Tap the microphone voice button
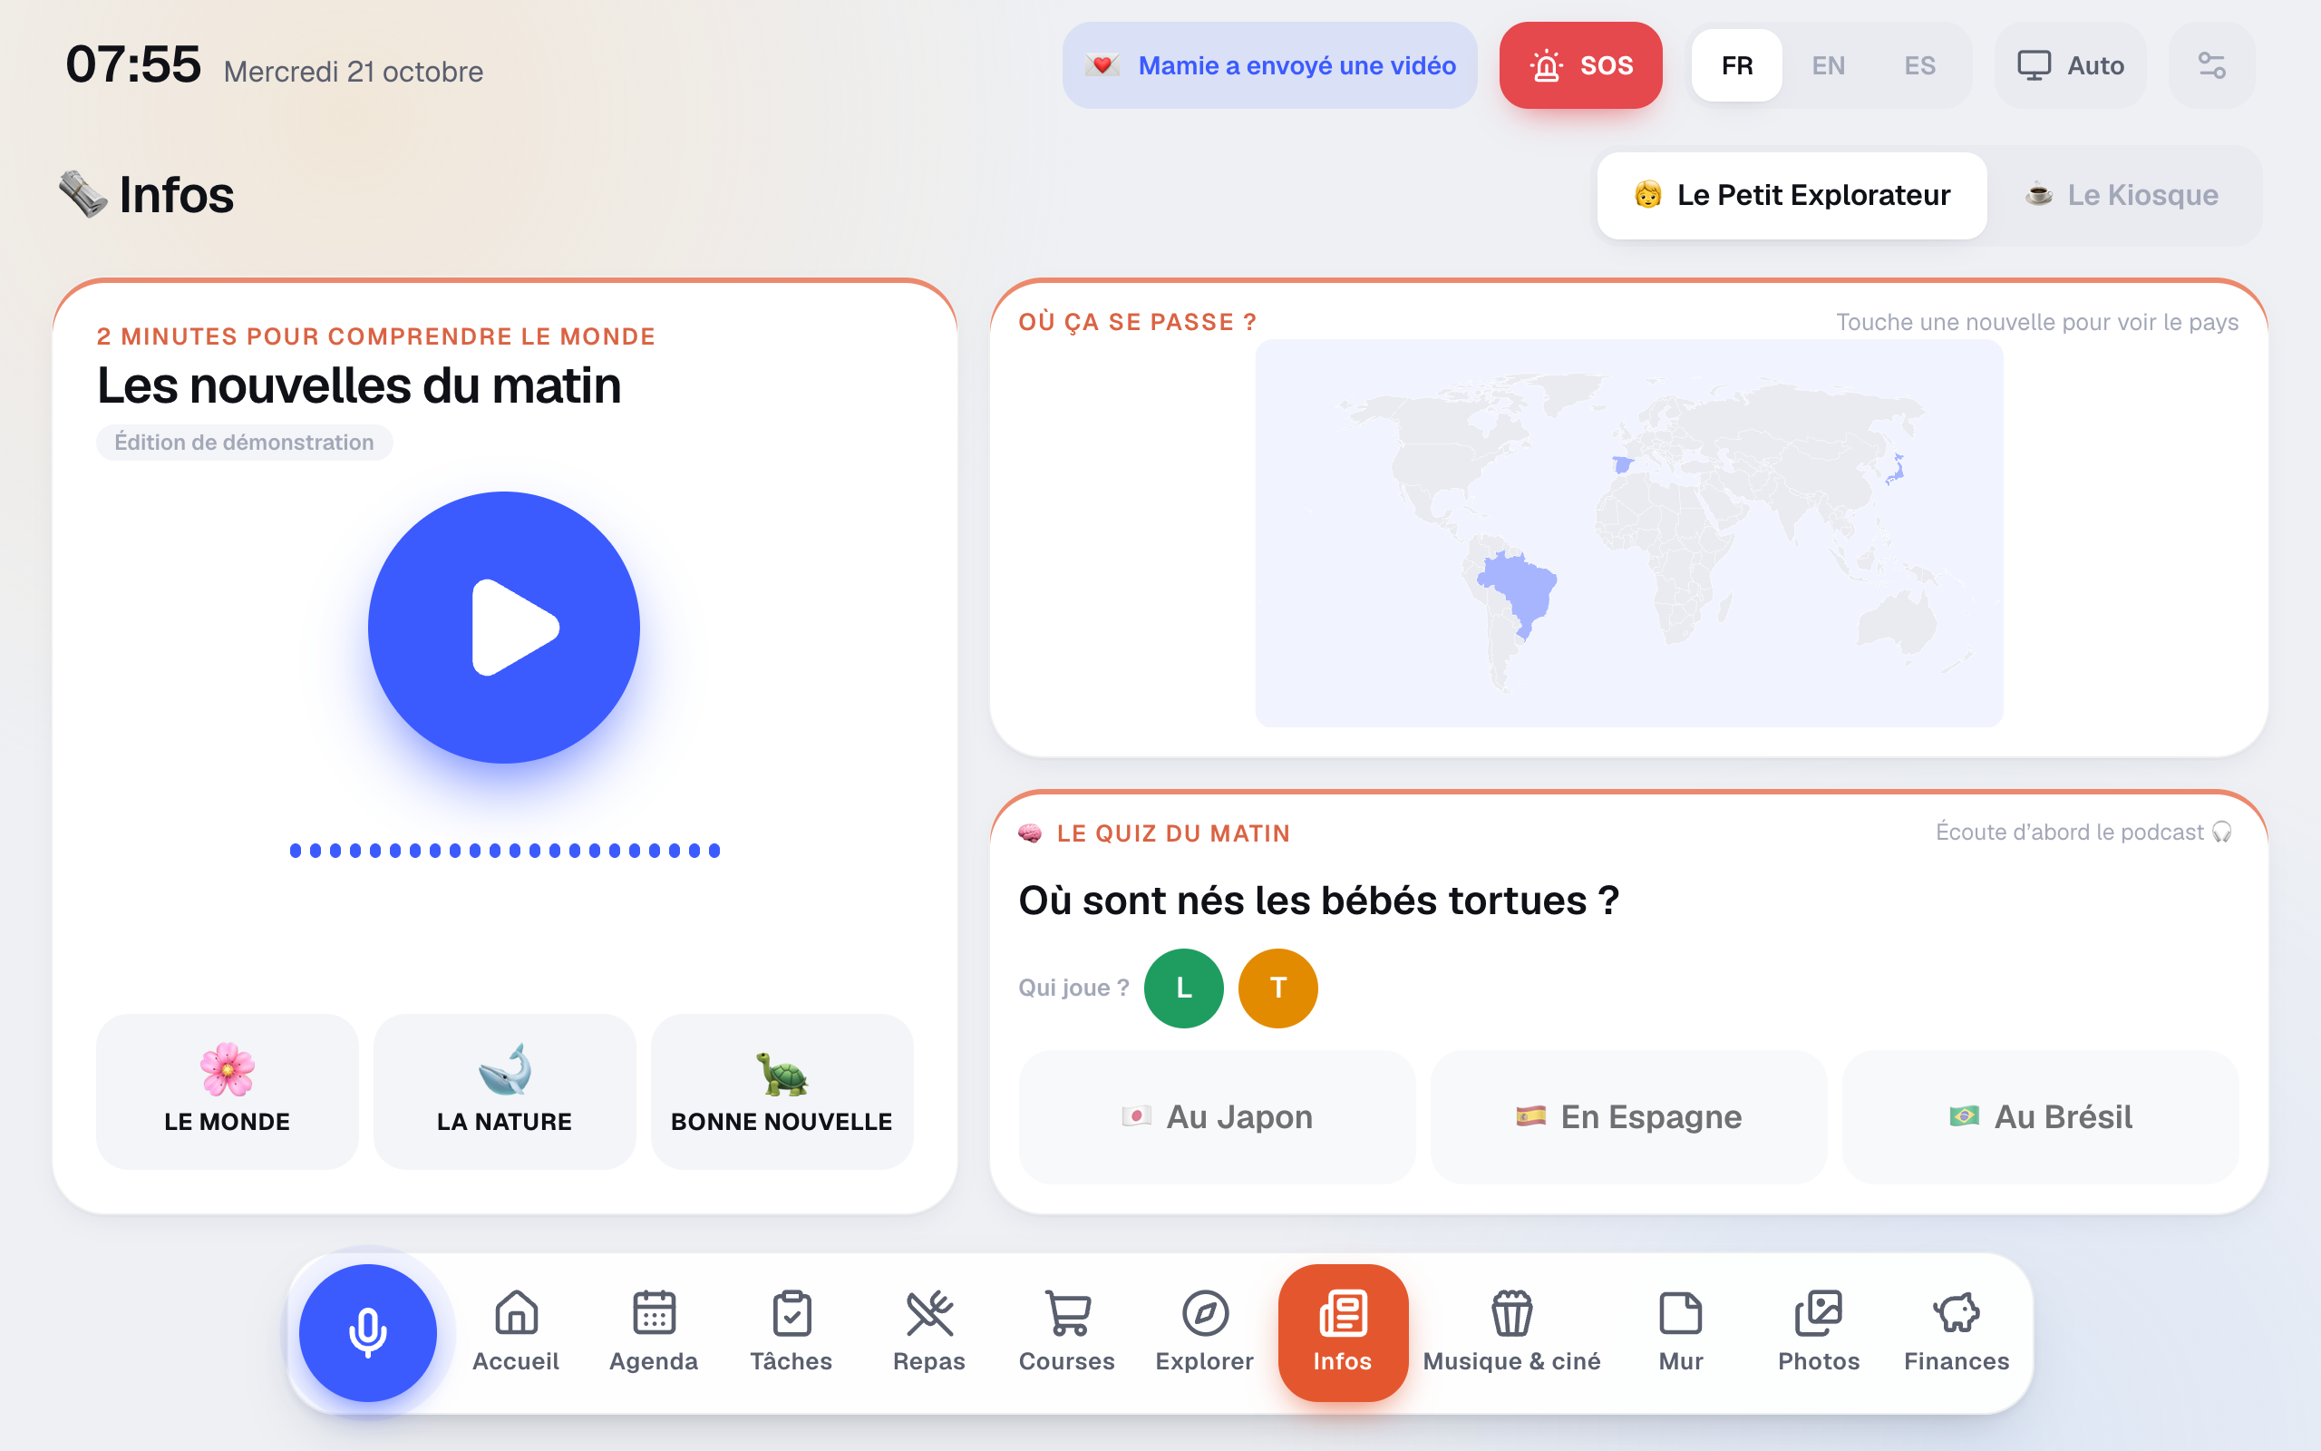This screenshot has width=2321, height=1451. pyautogui.click(x=367, y=1332)
